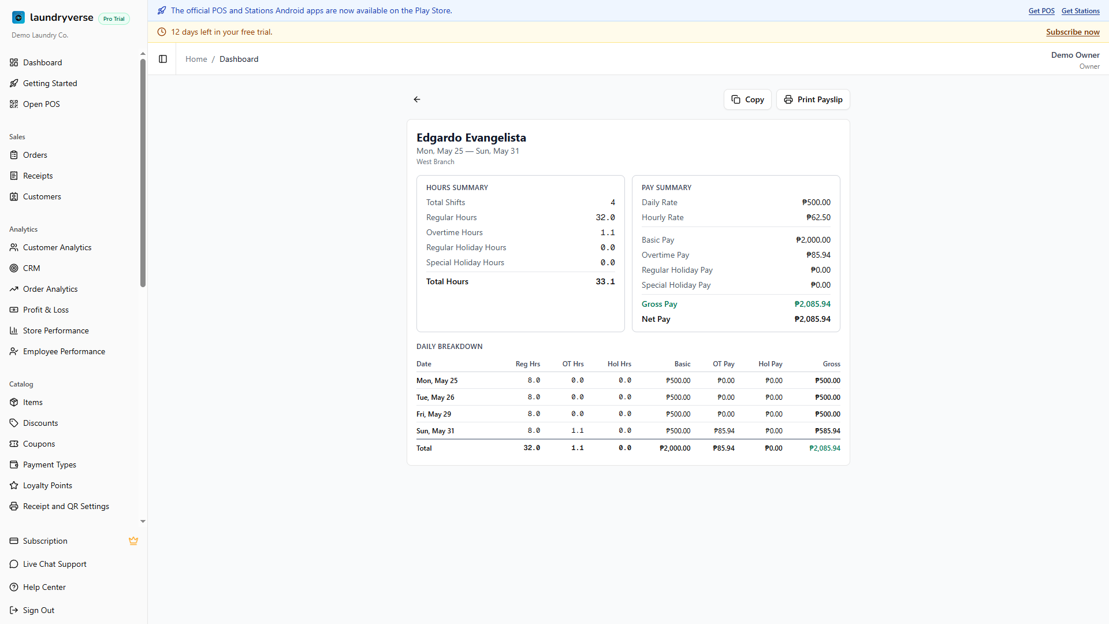This screenshot has height=624, width=1109.
Task: Open the Get Stations link
Action: tap(1080, 10)
